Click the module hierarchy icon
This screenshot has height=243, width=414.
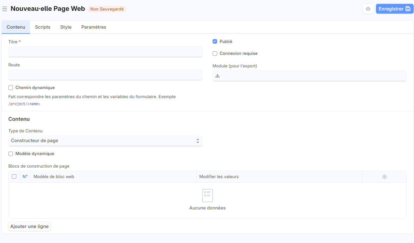click(x=217, y=76)
